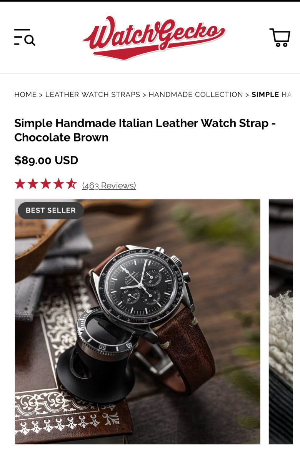Click the first red rating star
The height and width of the screenshot is (452, 300).
coord(20,184)
